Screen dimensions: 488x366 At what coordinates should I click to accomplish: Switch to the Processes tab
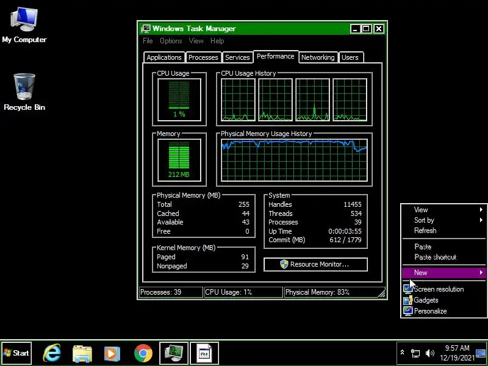click(x=203, y=57)
